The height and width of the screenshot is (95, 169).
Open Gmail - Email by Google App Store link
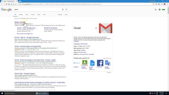click(35, 60)
